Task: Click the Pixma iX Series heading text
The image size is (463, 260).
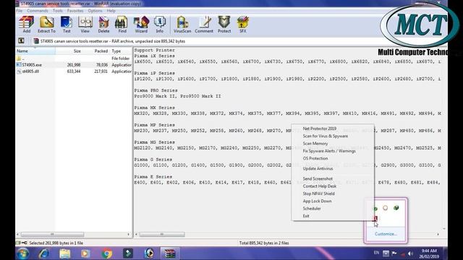Action: (154, 56)
